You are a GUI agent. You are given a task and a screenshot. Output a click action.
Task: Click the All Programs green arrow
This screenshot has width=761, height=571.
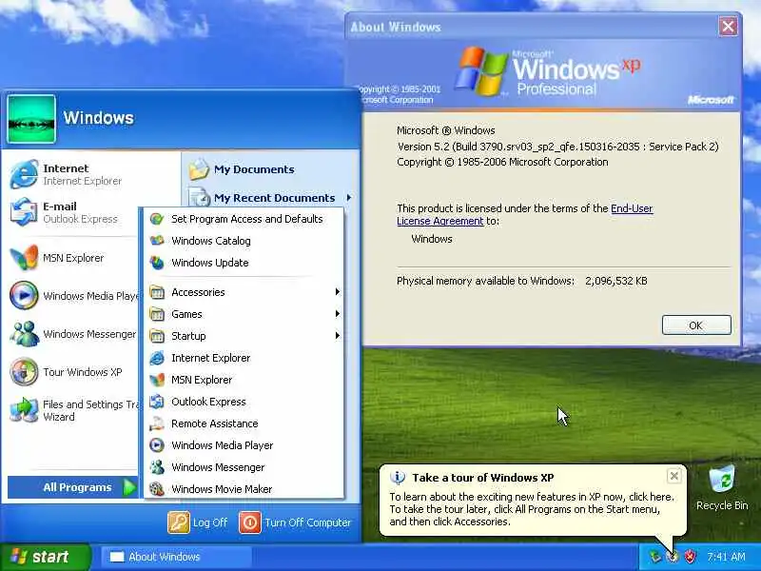[129, 487]
